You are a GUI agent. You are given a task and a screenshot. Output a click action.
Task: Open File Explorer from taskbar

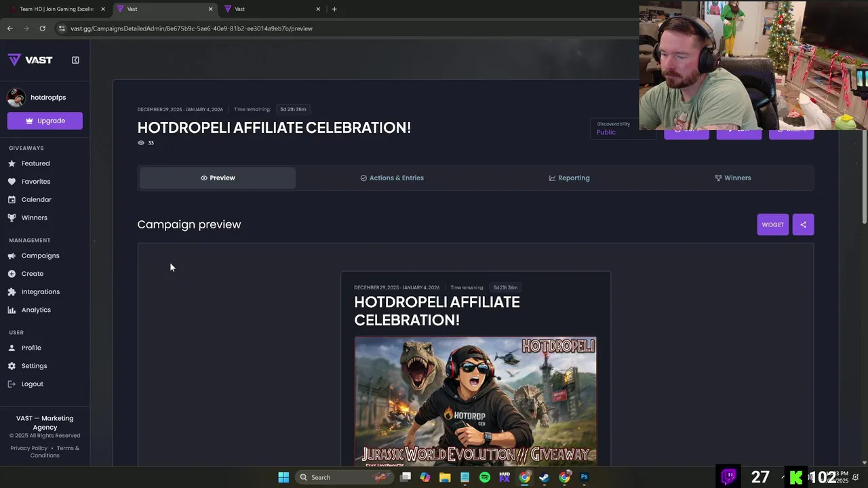[445, 477]
